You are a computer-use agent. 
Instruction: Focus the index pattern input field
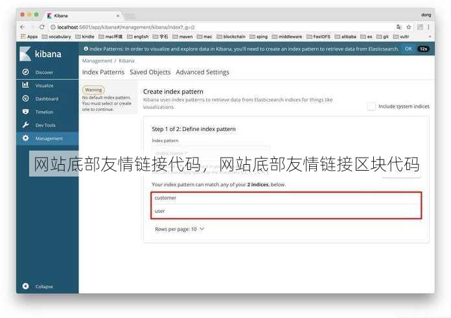[x=211, y=153]
